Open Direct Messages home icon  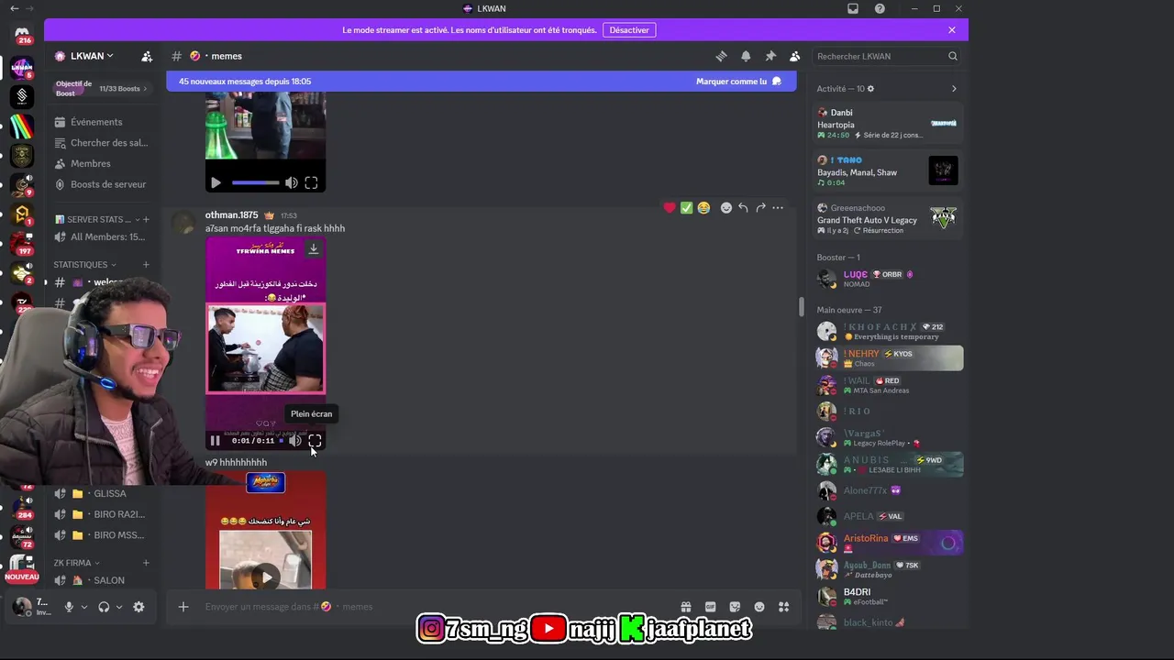point(22,33)
